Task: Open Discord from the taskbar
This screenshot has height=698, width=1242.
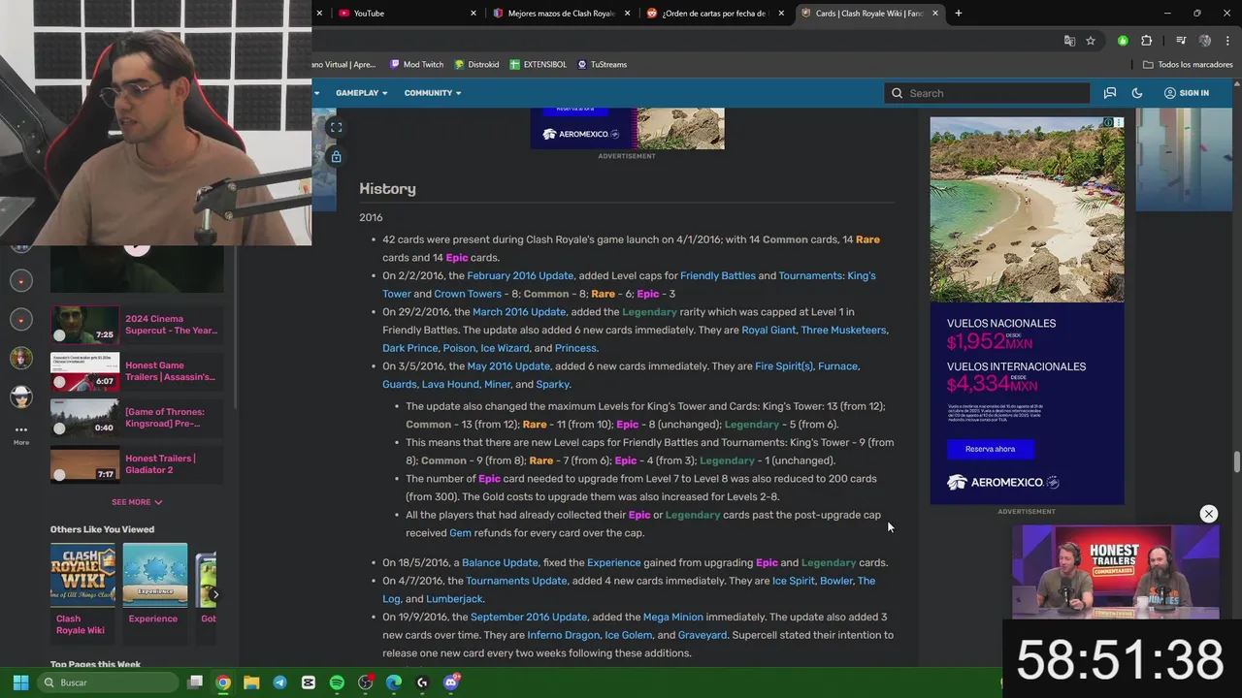Action: (450, 682)
